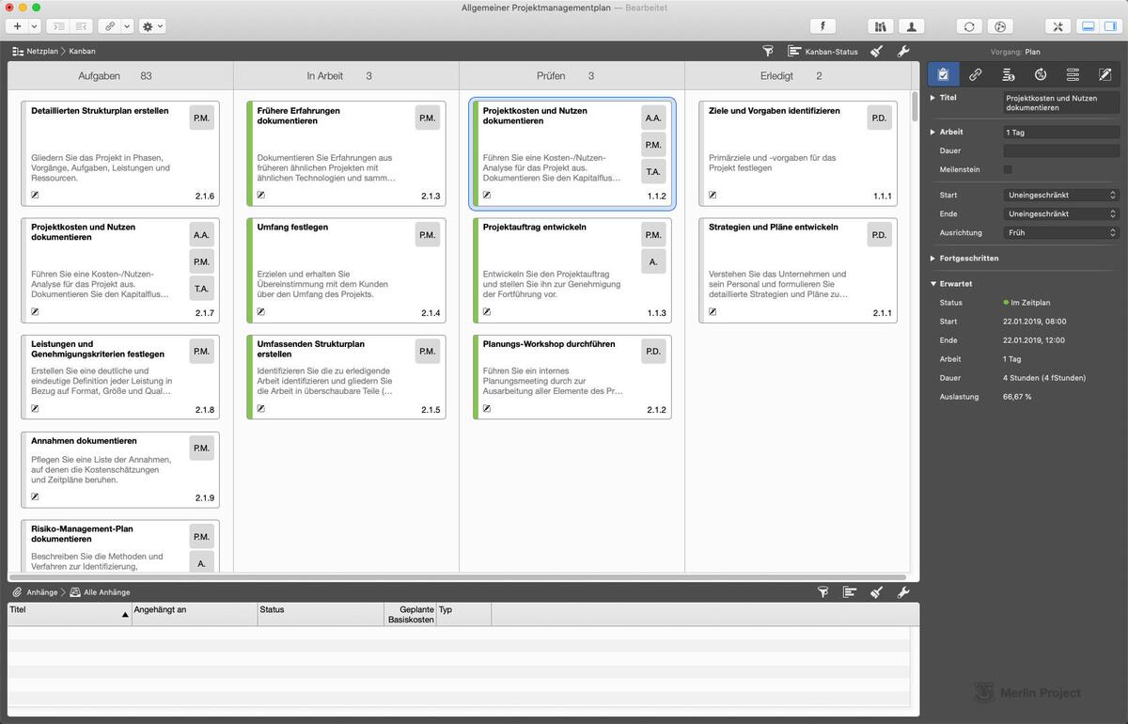Click the person resources toolbar icon
The height and width of the screenshot is (724, 1128).
912,26
